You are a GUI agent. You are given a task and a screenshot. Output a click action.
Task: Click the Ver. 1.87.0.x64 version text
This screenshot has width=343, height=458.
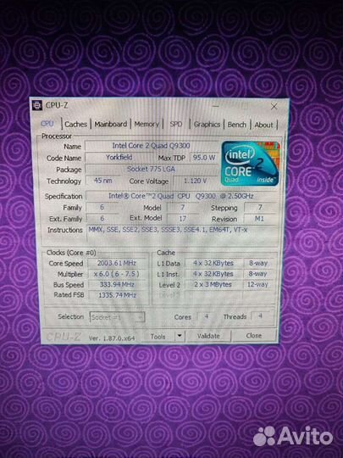point(112,338)
